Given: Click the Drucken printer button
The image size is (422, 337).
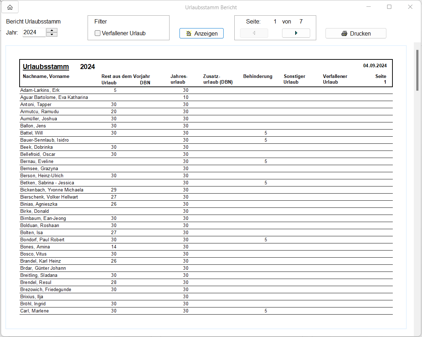Looking at the screenshot, I should (356, 33).
